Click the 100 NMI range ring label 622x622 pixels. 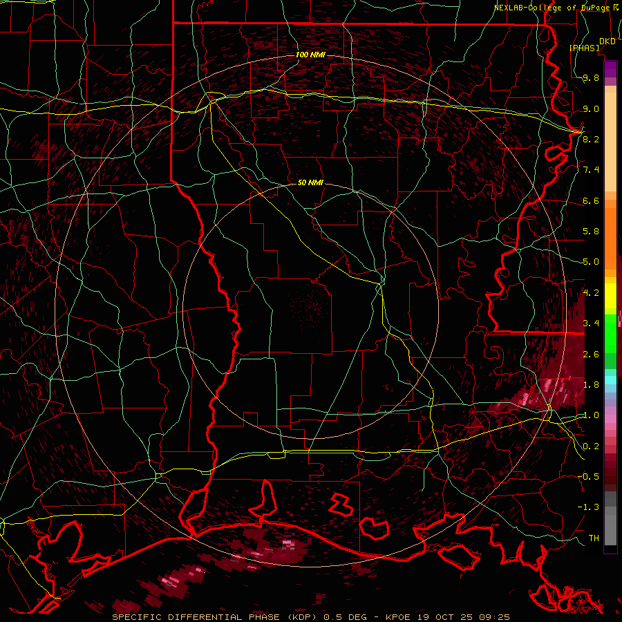[310, 55]
